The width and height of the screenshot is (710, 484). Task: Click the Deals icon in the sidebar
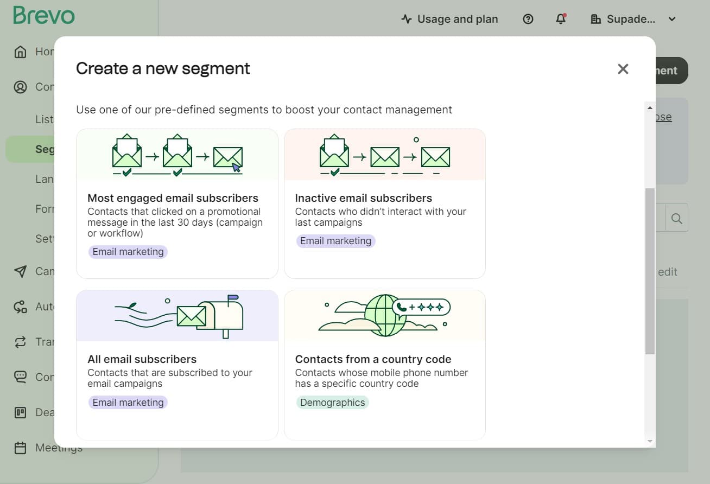pyautogui.click(x=20, y=412)
